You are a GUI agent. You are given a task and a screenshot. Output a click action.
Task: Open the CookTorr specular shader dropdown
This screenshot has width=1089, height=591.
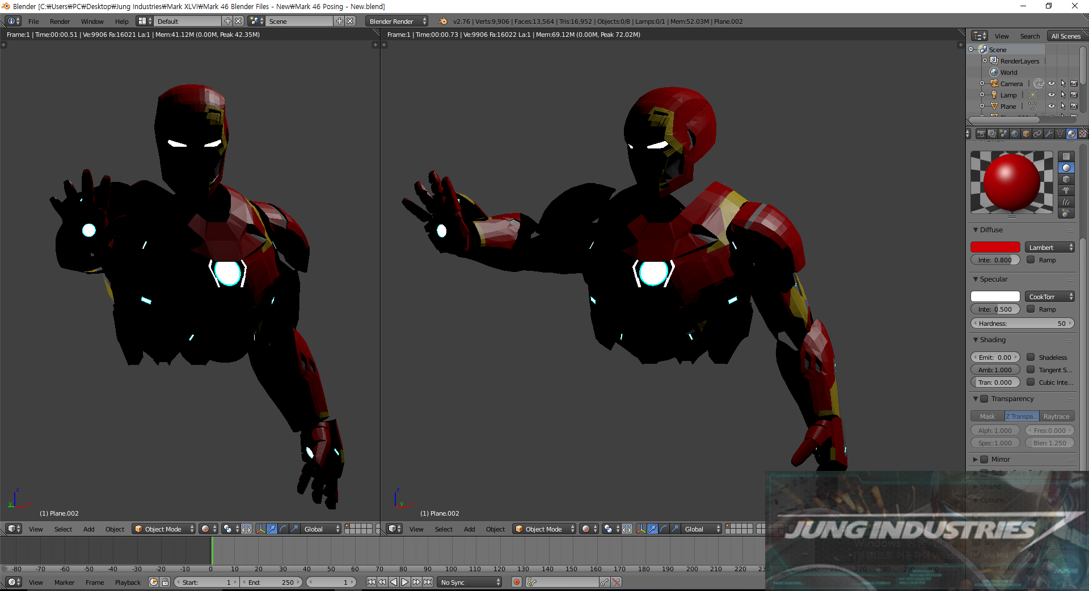pyautogui.click(x=1049, y=296)
